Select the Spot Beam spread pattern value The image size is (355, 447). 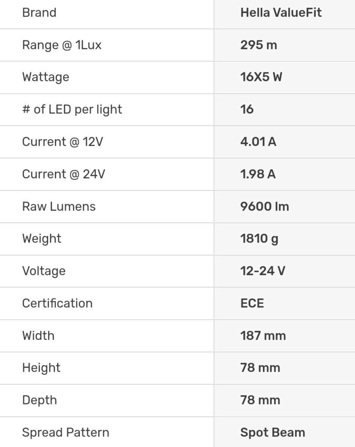click(x=272, y=433)
